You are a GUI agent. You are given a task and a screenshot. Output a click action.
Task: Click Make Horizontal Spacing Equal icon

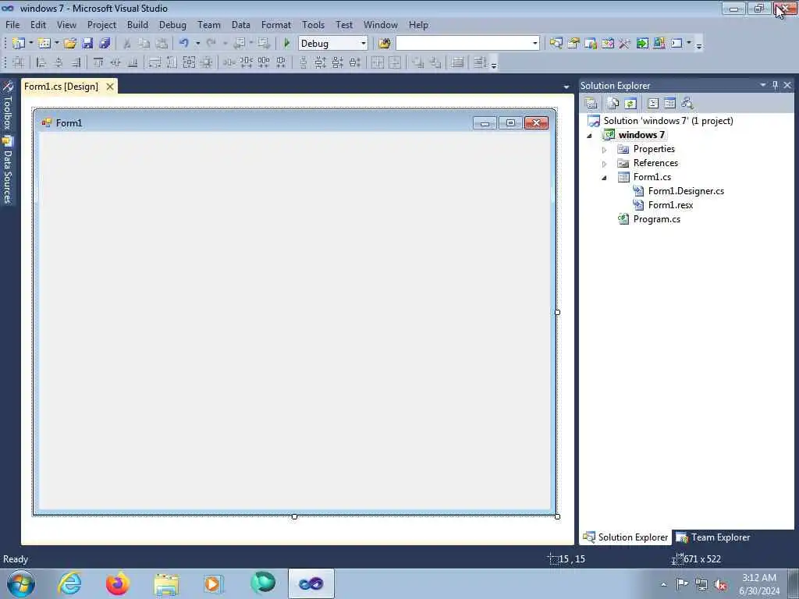[x=229, y=62]
